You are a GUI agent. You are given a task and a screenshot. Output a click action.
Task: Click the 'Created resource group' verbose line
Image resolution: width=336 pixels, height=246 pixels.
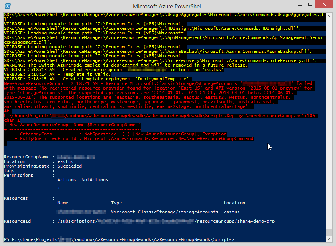tap(114, 70)
